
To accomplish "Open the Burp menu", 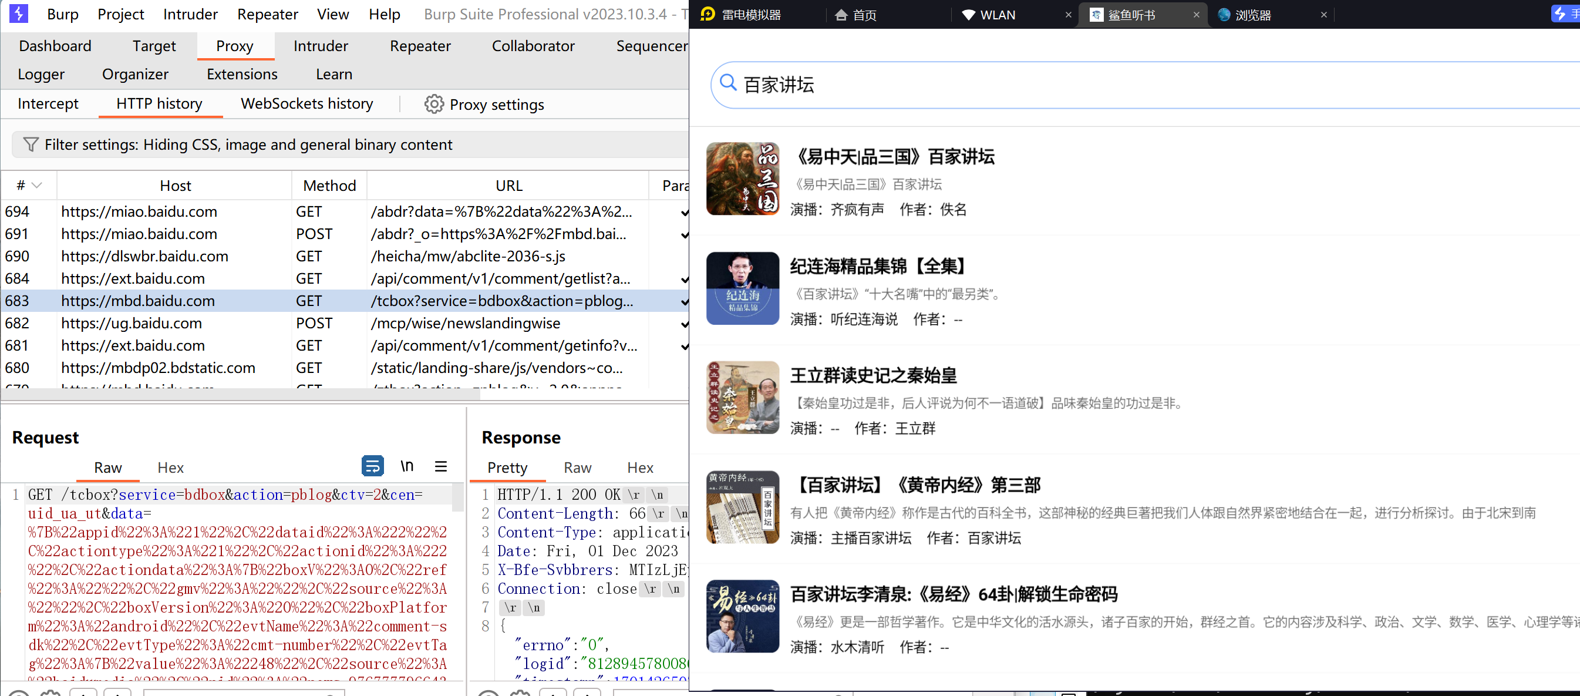I will [x=63, y=14].
